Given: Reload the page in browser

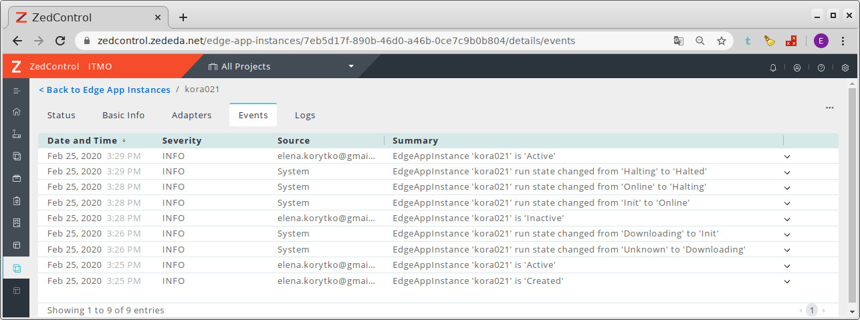Looking at the screenshot, I should click(x=60, y=41).
